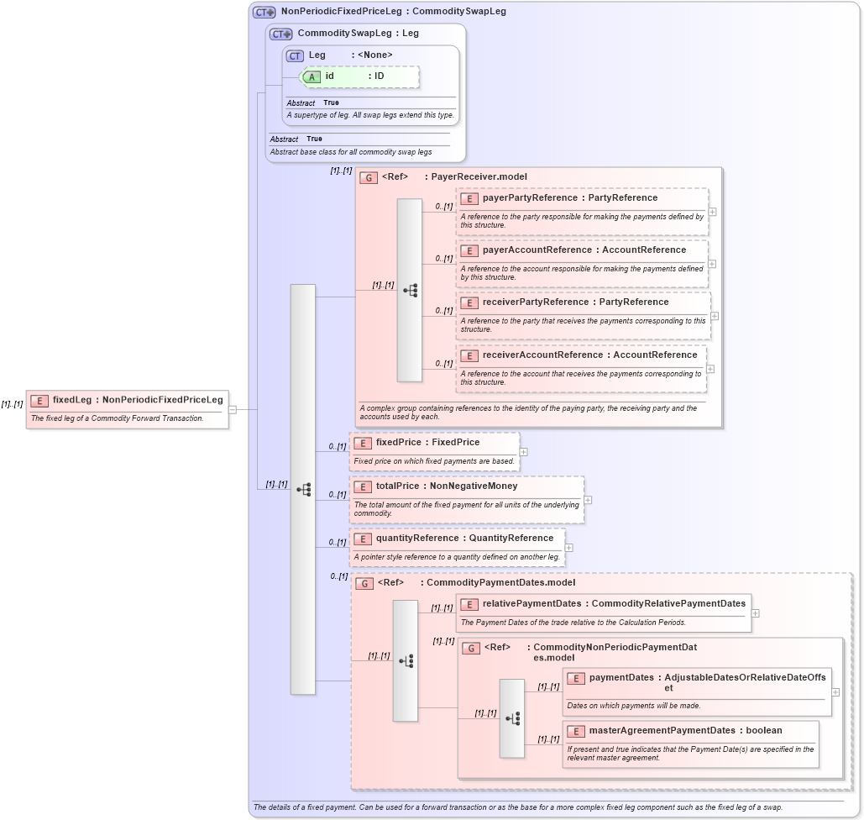This screenshot has width=864, height=820.
Task: Click the main sequence compositor icon
Action: coord(303,489)
